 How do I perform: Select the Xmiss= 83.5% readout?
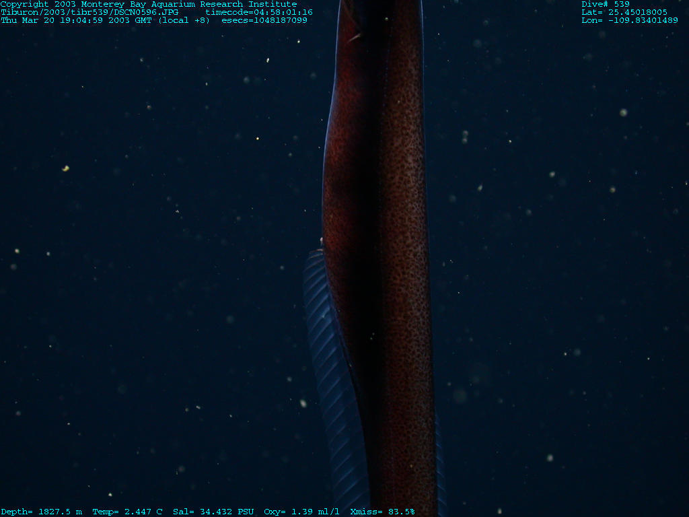click(x=383, y=512)
